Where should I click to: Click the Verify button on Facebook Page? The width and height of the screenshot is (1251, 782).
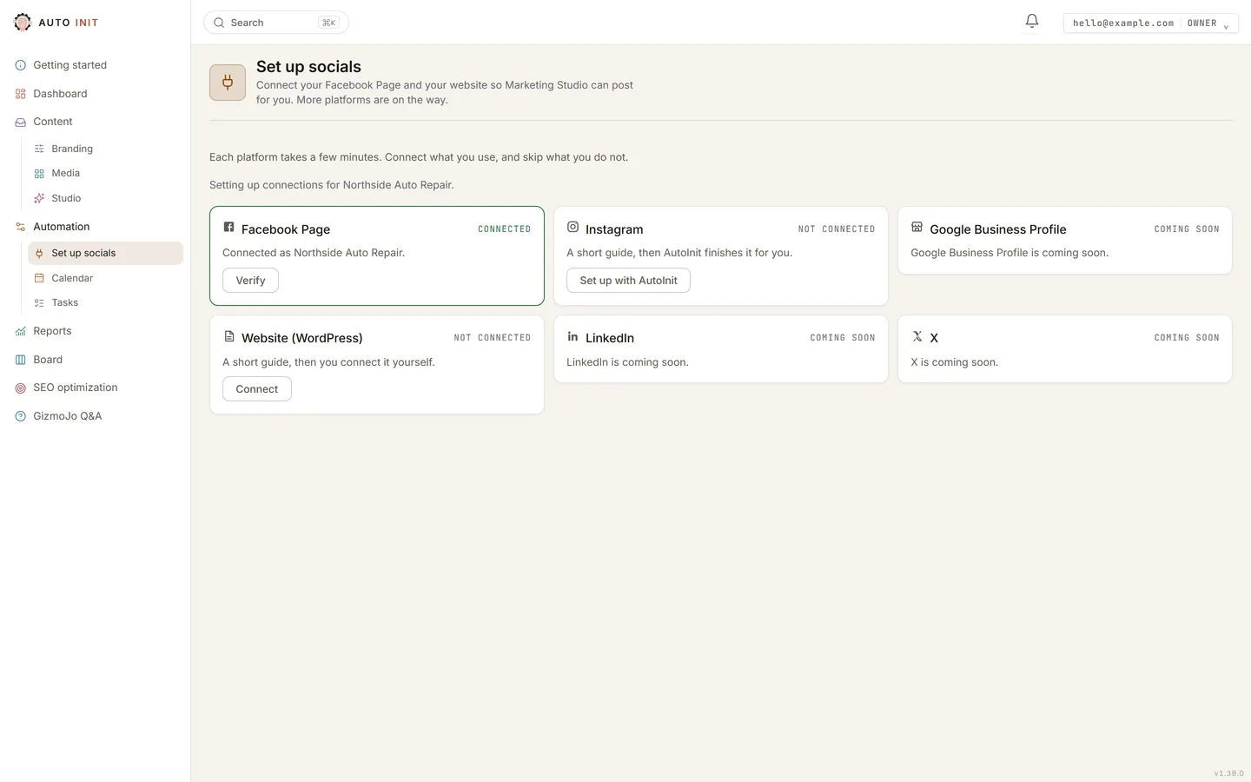click(250, 281)
